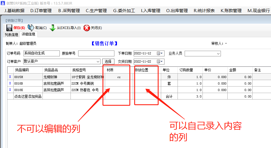Click the total quantity 3.0 cell
This screenshot has width=271, height=148.
coord(190,96)
